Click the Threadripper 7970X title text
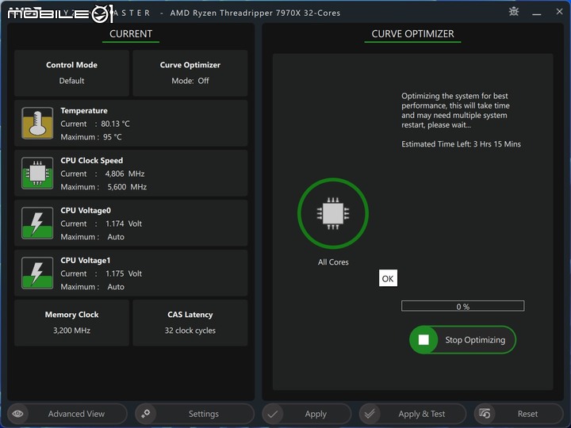571x428 pixels. (255, 13)
